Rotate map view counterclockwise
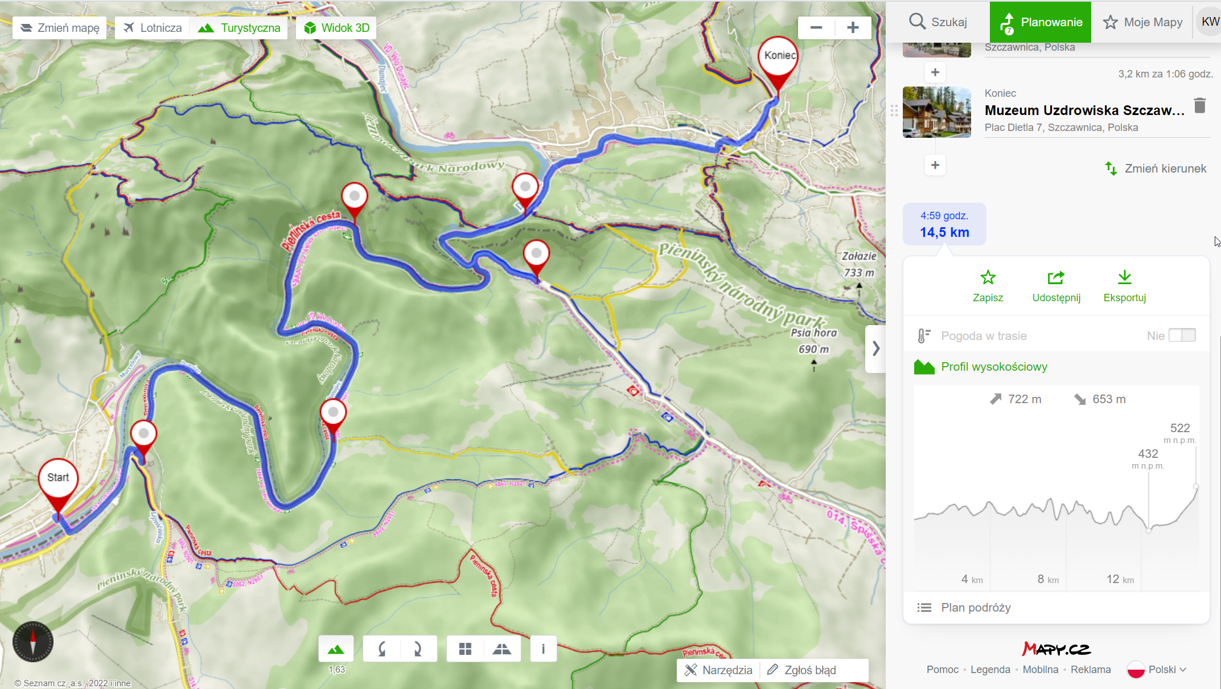Screen dimensions: 1221x689 click(x=382, y=649)
